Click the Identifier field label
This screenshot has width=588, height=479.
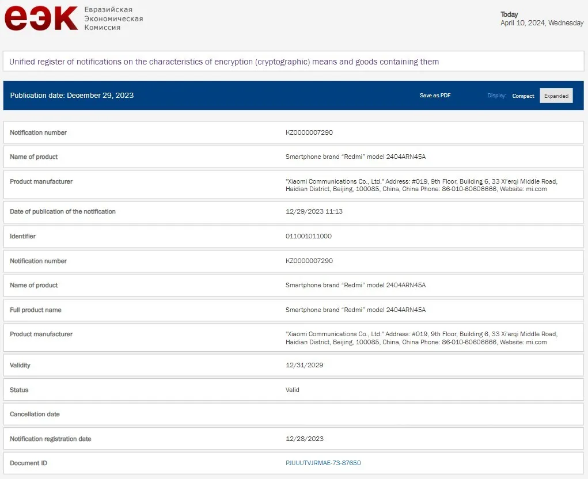[x=22, y=236]
